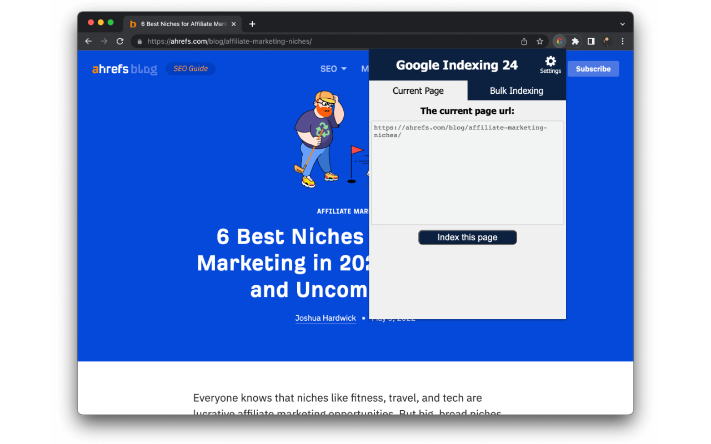Open the browser Extensions puzzle icon
The image size is (711, 444).
[x=575, y=41]
